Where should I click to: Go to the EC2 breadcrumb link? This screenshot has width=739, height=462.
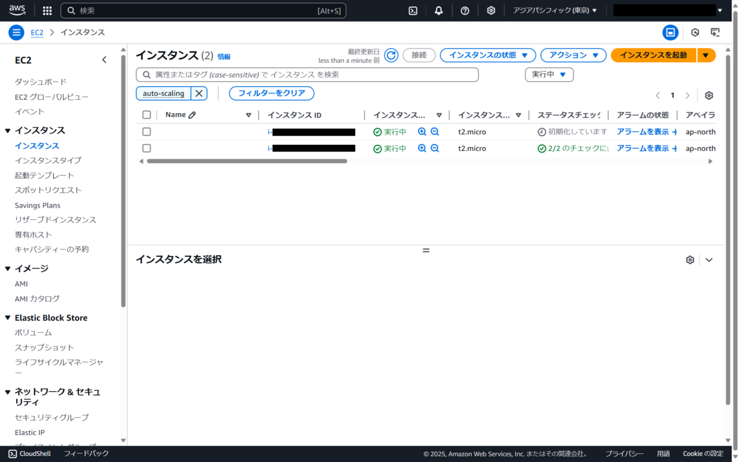pyautogui.click(x=37, y=33)
